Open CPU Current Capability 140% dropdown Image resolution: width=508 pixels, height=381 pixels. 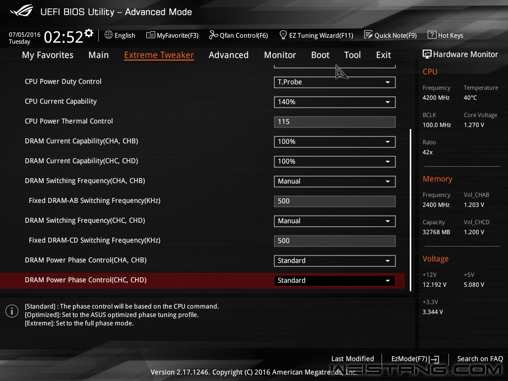click(335, 102)
